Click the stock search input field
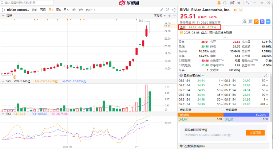273x149 pixels. tap(27, 3)
